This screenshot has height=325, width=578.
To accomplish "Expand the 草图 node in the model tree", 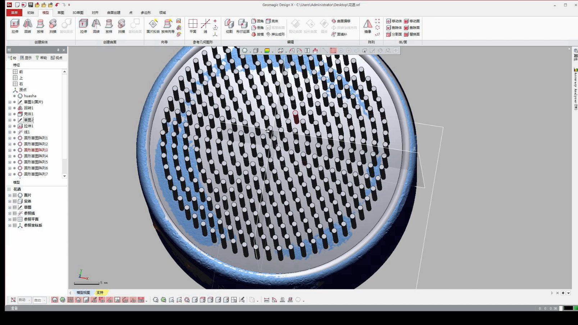I will click(10, 207).
